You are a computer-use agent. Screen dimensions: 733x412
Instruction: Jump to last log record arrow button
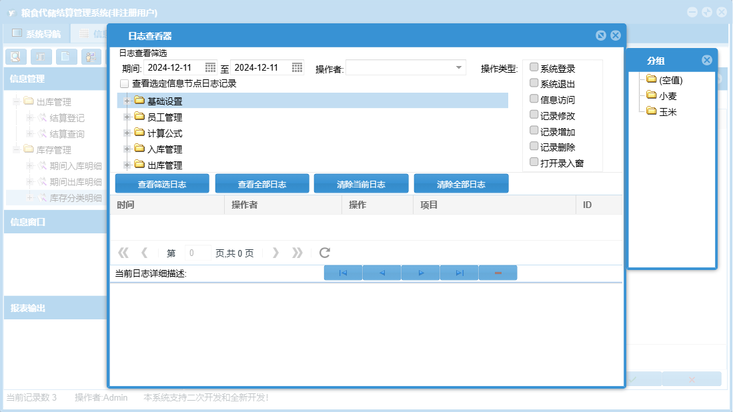pyautogui.click(x=459, y=273)
